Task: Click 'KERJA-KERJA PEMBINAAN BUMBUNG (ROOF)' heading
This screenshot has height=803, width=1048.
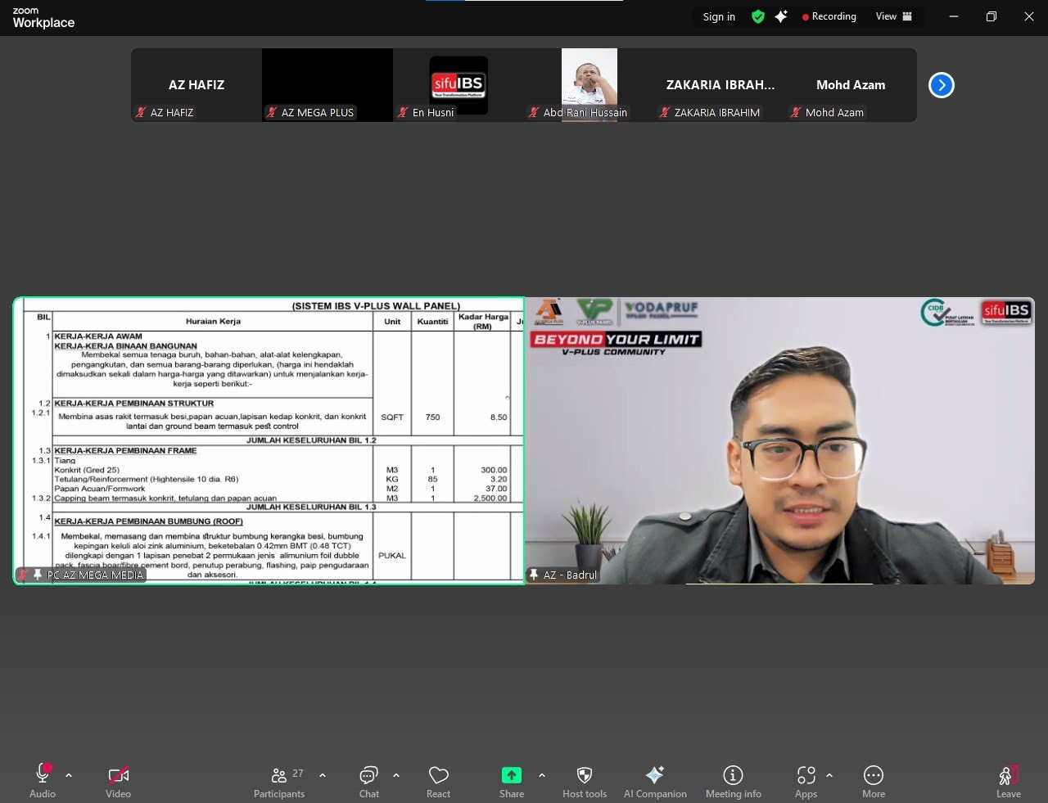Action: [x=149, y=521]
